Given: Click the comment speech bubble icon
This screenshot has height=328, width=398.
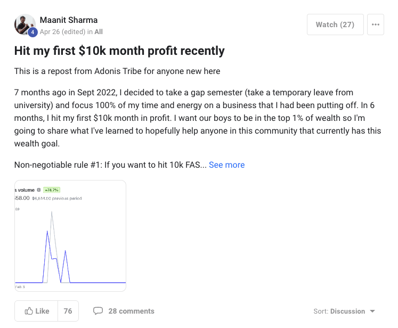Looking at the screenshot, I should tap(98, 311).
